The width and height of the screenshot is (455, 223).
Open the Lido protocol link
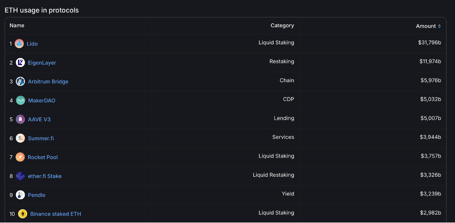click(32, 44)
